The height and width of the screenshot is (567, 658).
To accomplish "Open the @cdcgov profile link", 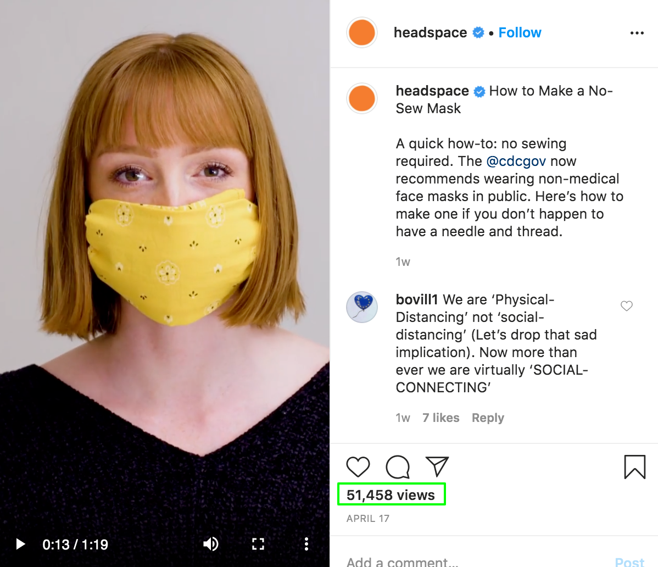I will pos(515,161).
